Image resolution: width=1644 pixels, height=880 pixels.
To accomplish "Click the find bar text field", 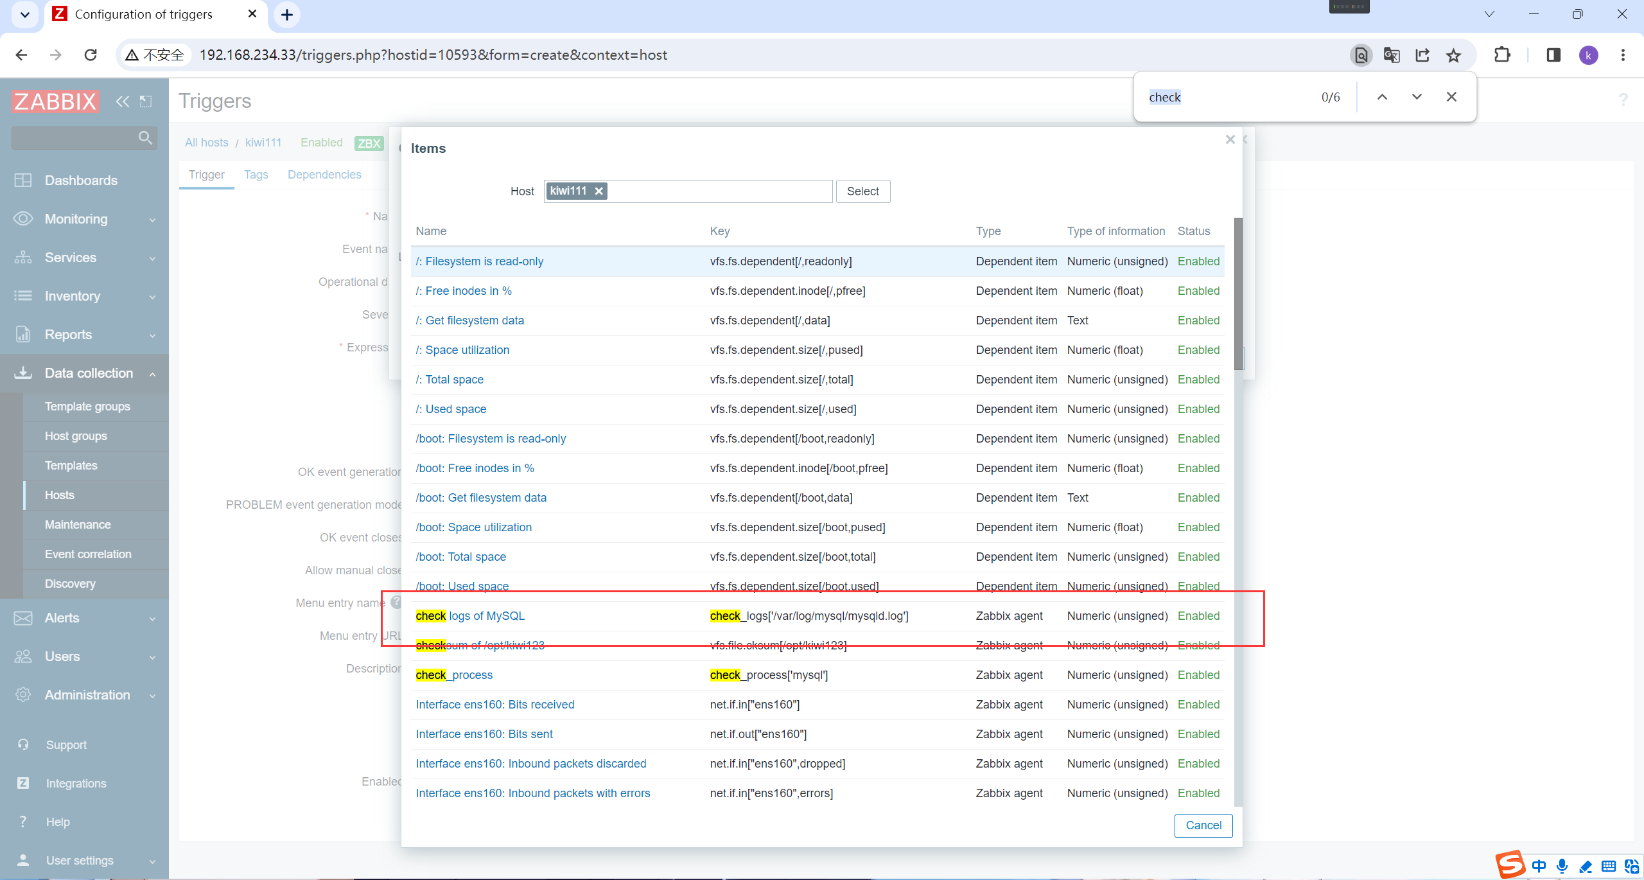I will point(1227,97).
